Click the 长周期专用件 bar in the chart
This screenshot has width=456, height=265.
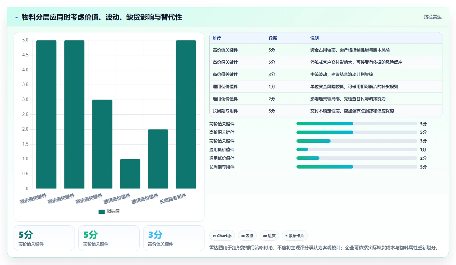(x=186, y=115)
